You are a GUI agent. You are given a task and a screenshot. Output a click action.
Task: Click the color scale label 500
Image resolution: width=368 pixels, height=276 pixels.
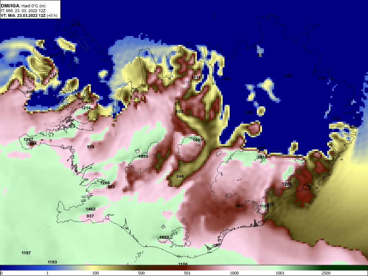[x=141, y=273]
